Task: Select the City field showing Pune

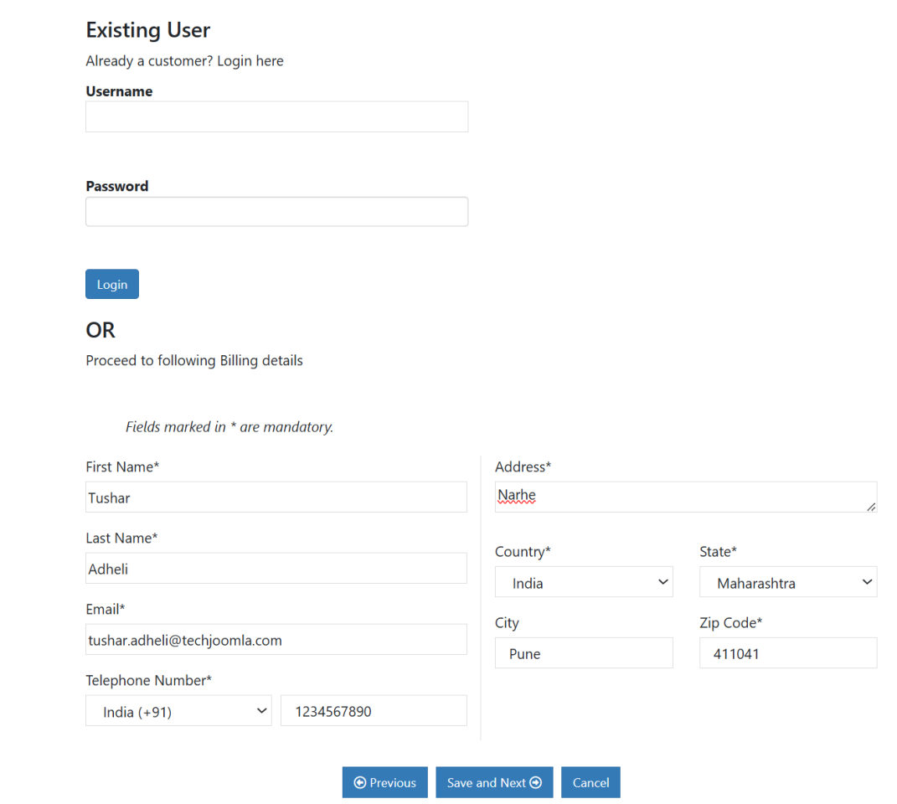Action: pyautogui.click(x=584, y=653)
